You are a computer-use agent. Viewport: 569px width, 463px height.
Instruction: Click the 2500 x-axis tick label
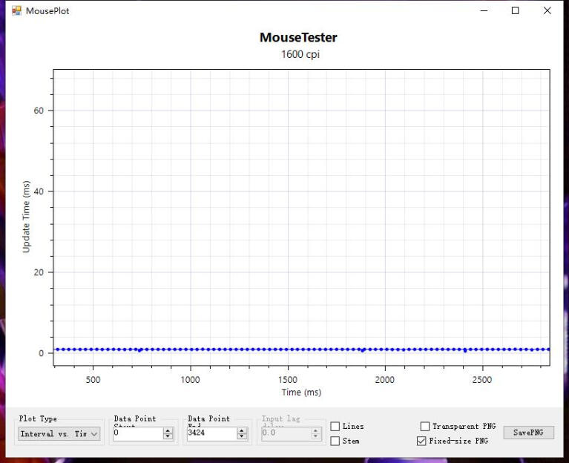click(x=482, y=380)
